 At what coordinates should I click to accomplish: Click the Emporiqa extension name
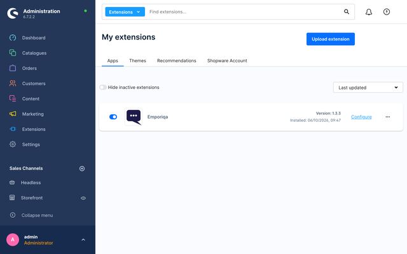(x=158, y=117)
